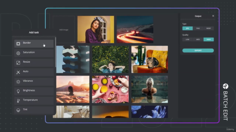Select the pink table food photo
236x132 pixels.
[111, 89]
